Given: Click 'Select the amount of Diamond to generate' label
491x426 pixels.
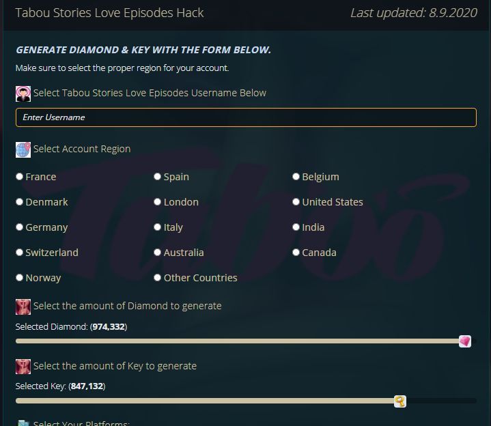Looking at the screenshot, I should (128, 306).
